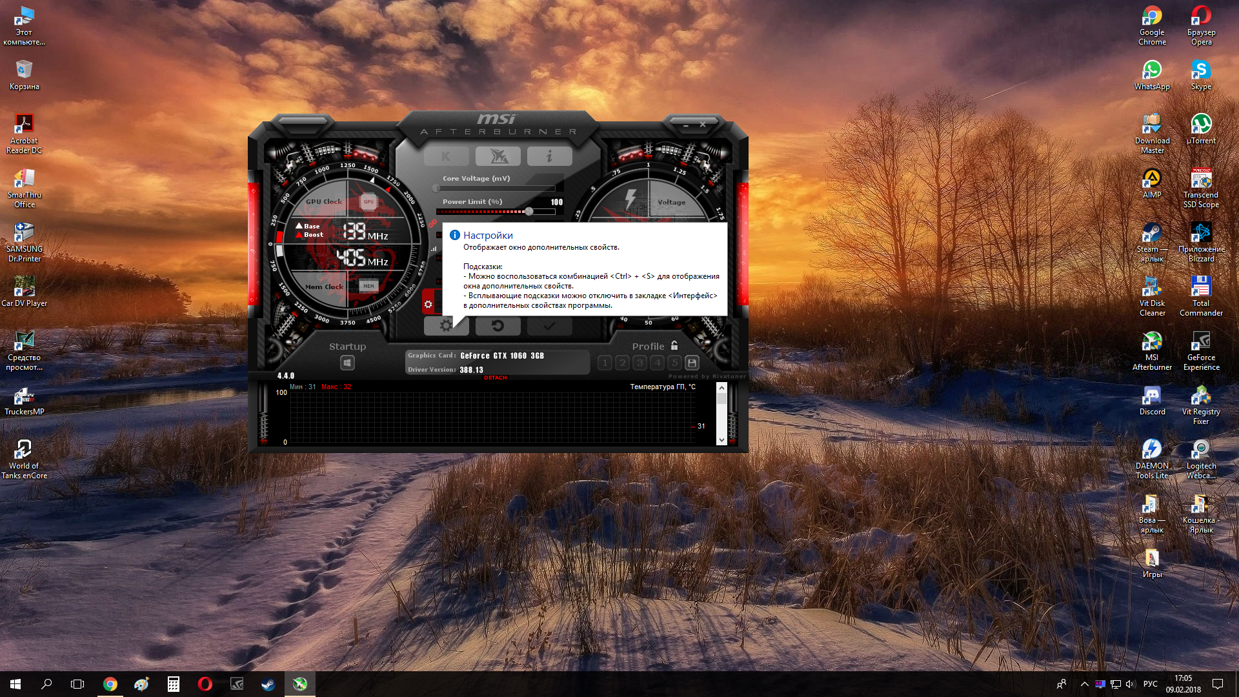The image size is (1239, 697).
Task: Open the Игры folder on desktop
Action: pos(1152,563)
